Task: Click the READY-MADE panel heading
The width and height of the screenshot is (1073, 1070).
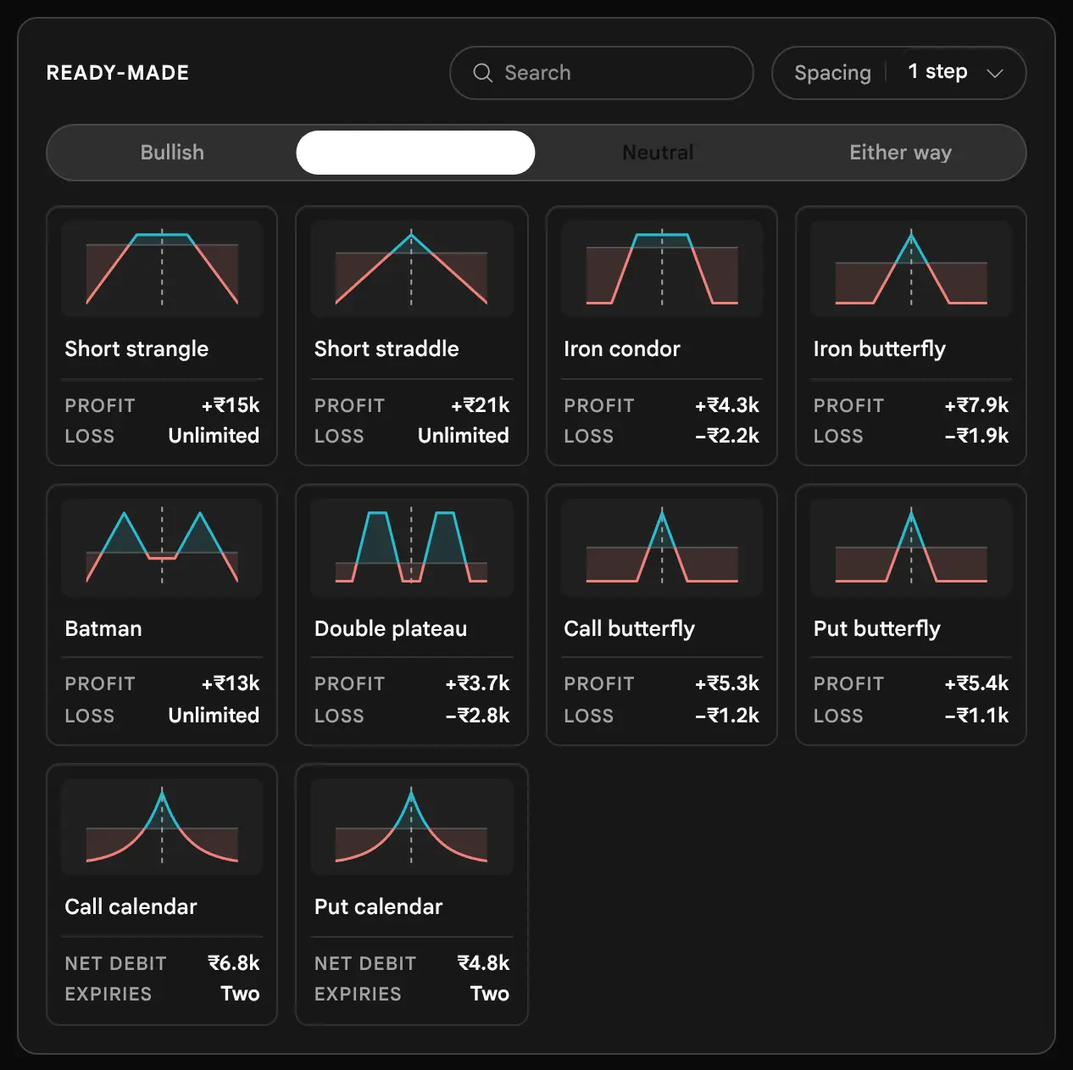Action: coord(118,73)
